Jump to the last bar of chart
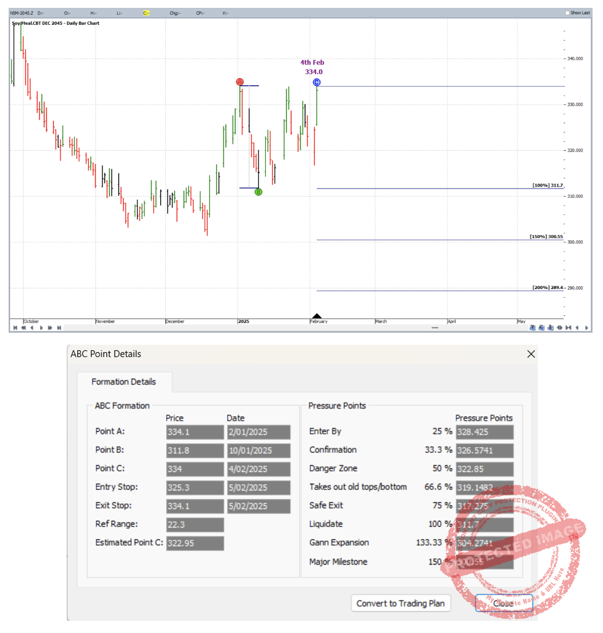The height and width of the screenshot is (633, 603). (x=59, y=328)
